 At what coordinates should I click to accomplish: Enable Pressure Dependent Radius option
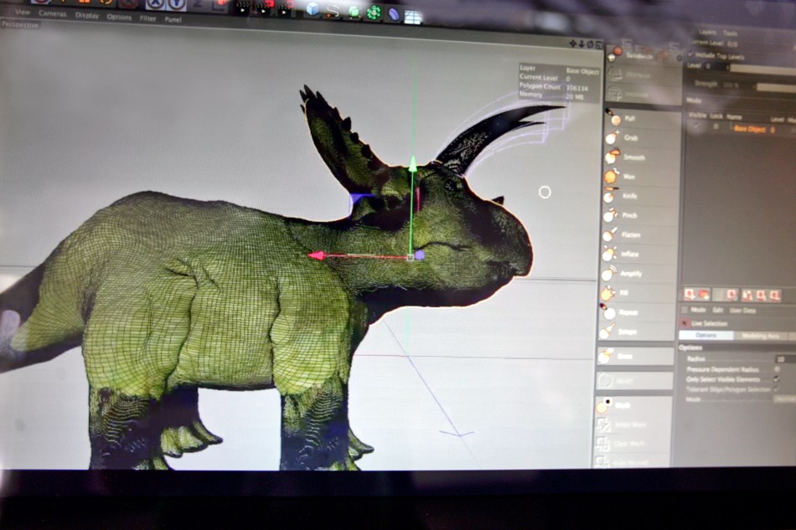click(777, 369)
